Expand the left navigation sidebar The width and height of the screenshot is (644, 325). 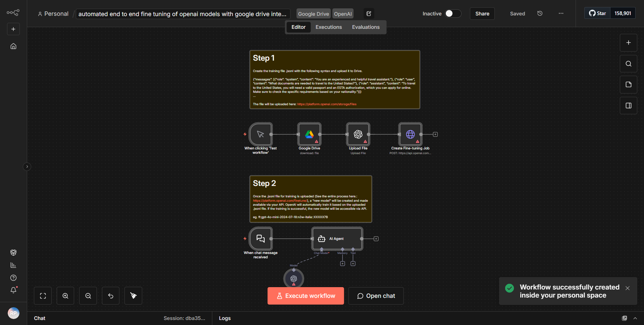[x=27, y=167]
